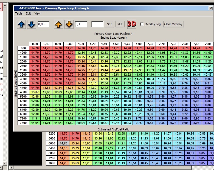
Task: Click the Mul button
Action: coord(120,24)
